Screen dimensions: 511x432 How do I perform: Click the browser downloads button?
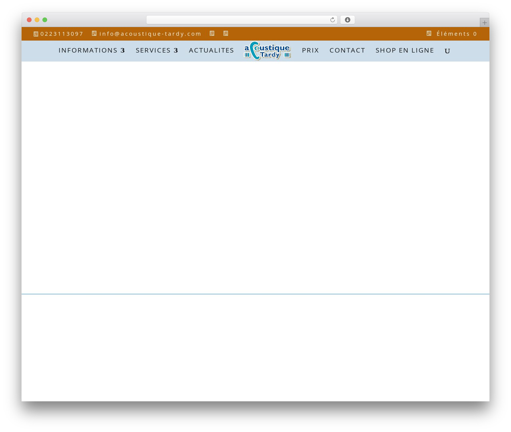347,20
